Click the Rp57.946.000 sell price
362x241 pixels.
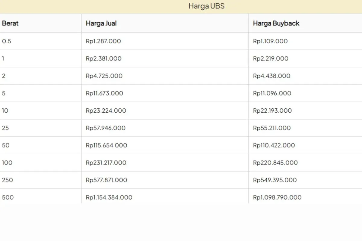(x=106, y=128)
